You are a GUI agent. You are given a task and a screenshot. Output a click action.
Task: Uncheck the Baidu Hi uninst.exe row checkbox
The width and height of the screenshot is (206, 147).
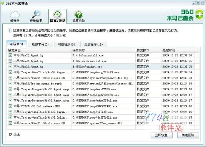[10, 61]
